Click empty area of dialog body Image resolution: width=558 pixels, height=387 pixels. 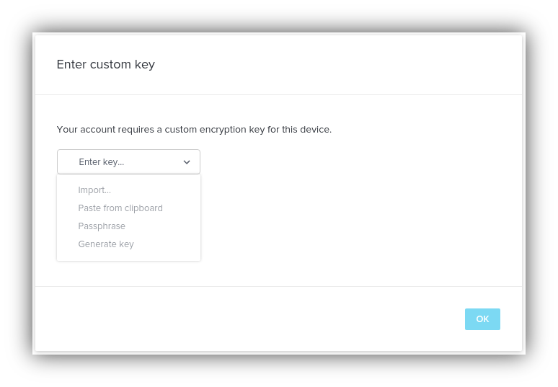[360, 216]
